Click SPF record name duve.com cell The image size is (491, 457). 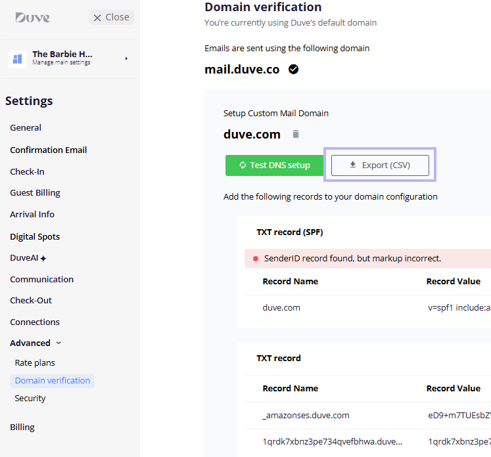281,308
